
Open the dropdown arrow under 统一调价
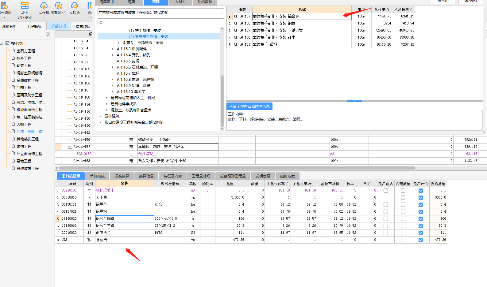tap(4, 17)
